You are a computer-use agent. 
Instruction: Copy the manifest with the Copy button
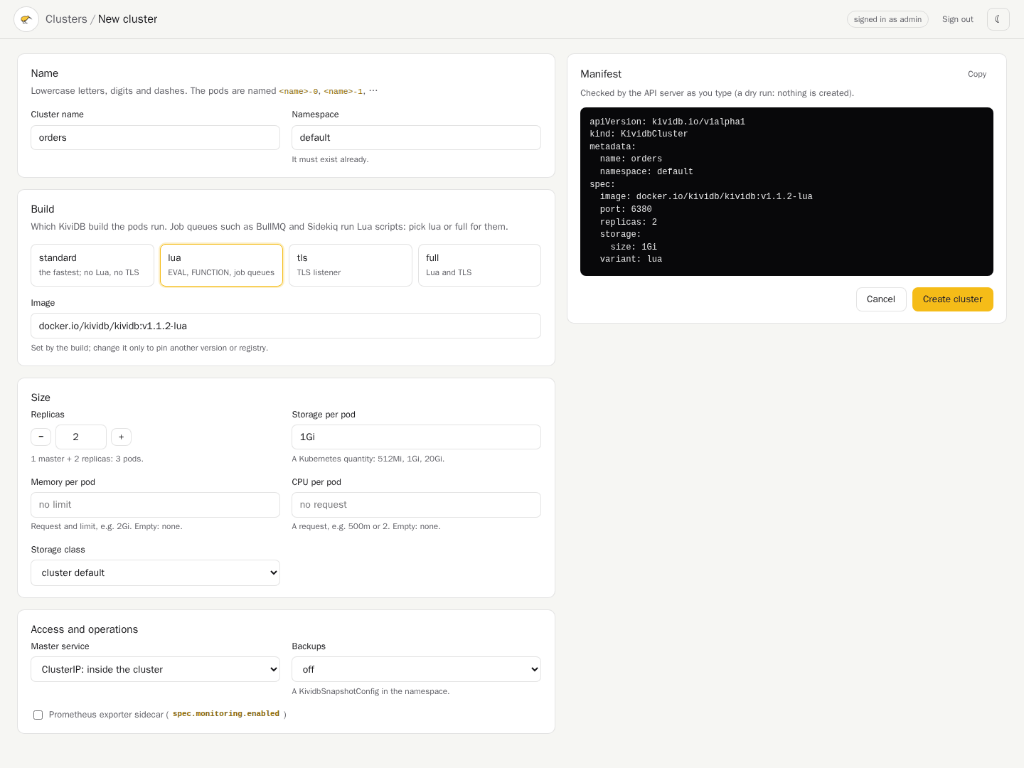[x=976, y=74]
